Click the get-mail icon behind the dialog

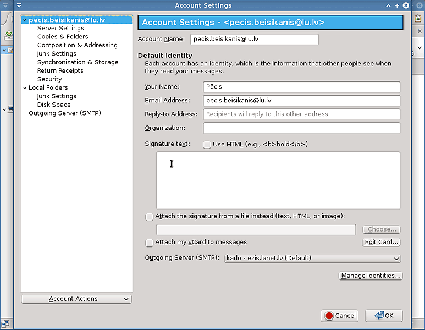click(8, 35)
